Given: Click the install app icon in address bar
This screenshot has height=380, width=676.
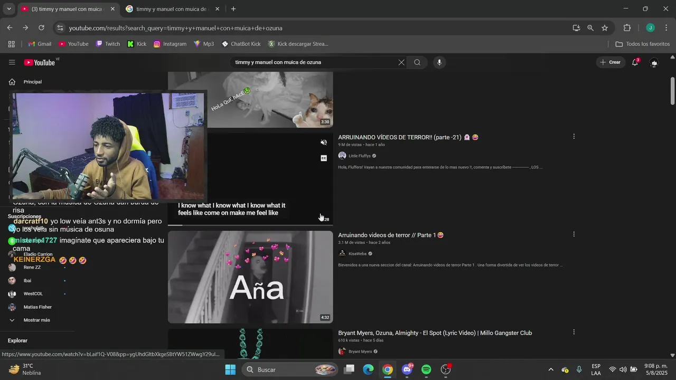Looking at the screenshot, I should tap(576, 28).
